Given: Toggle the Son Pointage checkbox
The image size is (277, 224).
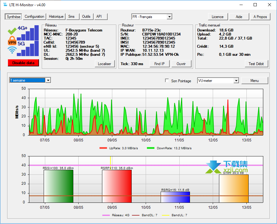Looking at the screenshot, I should [167, 81].
